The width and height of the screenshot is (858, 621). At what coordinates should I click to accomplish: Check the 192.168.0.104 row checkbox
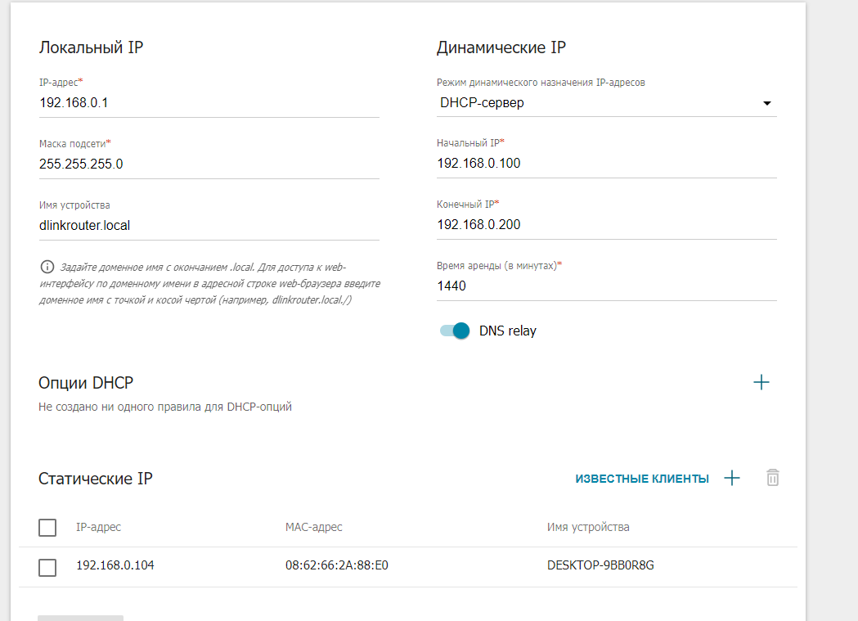click(x=47, y=567)
